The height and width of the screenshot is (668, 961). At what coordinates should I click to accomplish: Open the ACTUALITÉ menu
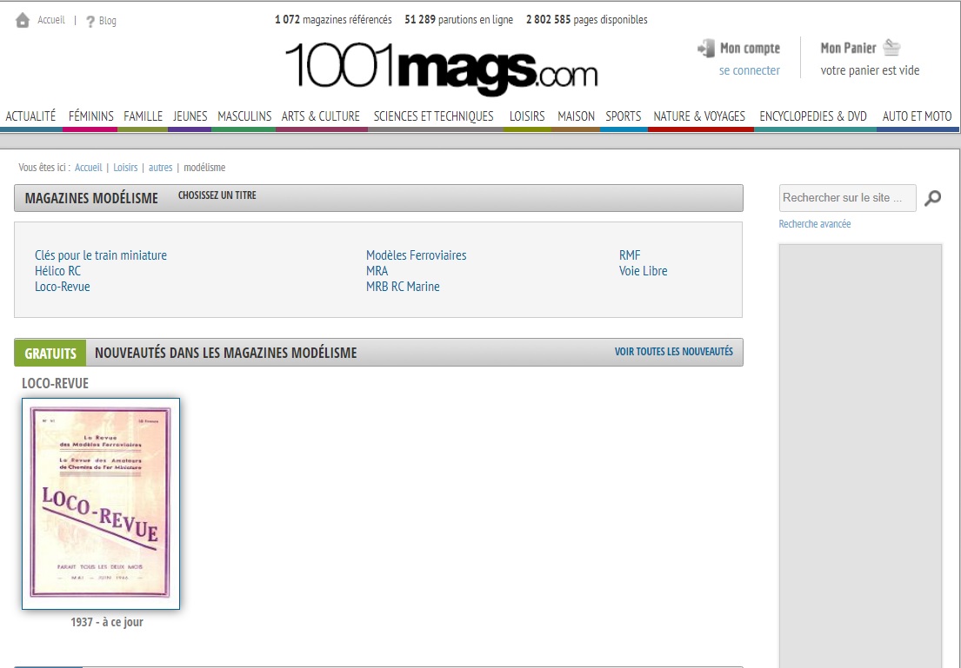point(30,116)
